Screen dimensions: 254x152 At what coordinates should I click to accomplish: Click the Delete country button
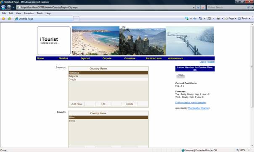(130, 104)
